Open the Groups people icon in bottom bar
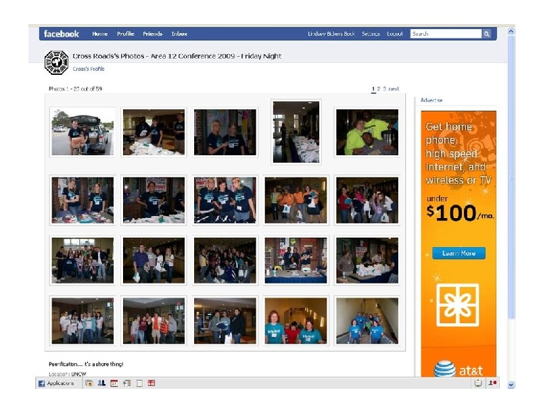The width and height of the screenshot is (541, 405). point(101,383)
